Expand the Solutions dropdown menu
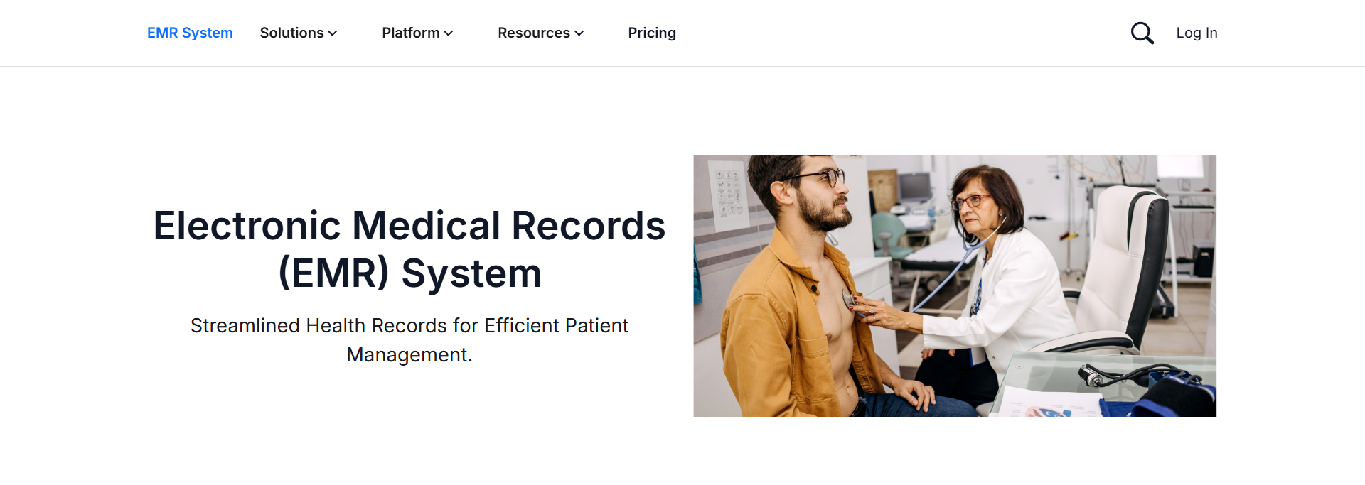 (x=298, y=33)
